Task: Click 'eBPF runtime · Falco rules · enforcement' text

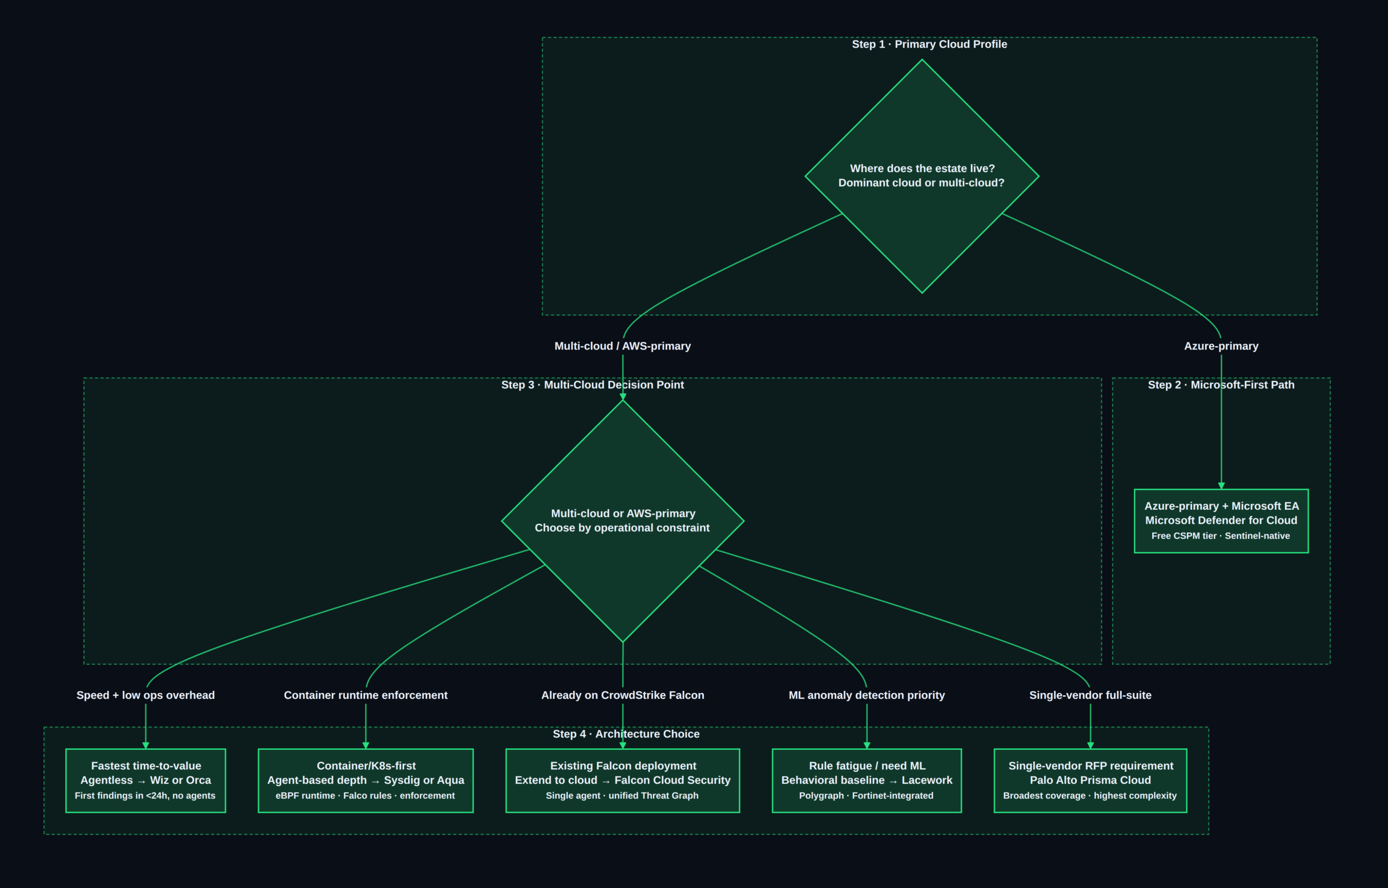Action: point(365,796)
